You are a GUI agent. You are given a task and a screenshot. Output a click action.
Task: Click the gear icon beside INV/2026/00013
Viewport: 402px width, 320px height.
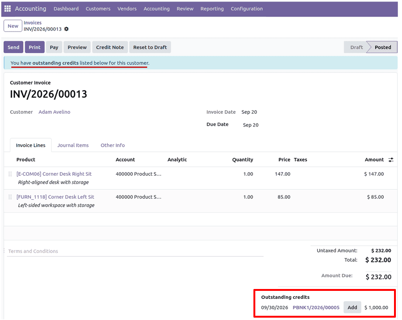tap(66, 29)
